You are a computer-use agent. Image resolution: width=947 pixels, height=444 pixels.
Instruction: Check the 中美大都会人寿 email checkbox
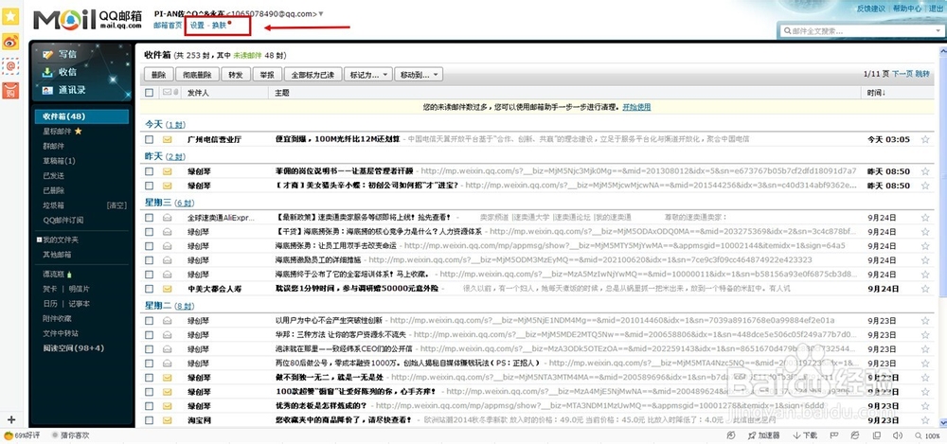150,289
